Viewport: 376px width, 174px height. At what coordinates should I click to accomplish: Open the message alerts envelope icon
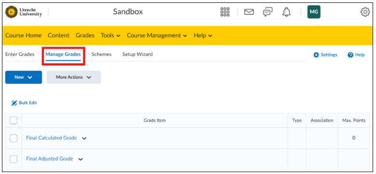click(249, 12)
